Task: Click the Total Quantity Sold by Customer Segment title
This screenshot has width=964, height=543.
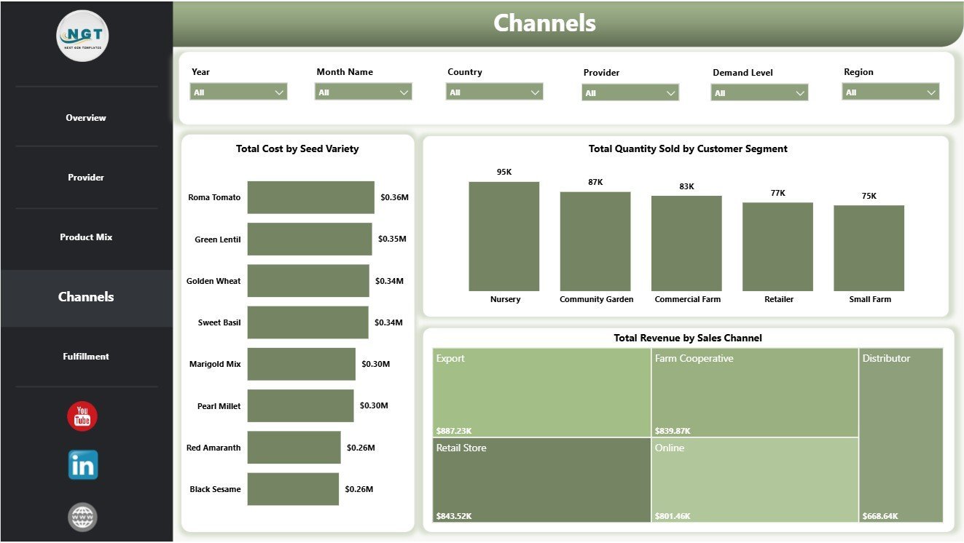Action: click(688, 148)
